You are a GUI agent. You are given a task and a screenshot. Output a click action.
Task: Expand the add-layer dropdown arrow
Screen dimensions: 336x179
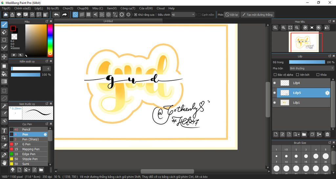coord(299,134)
